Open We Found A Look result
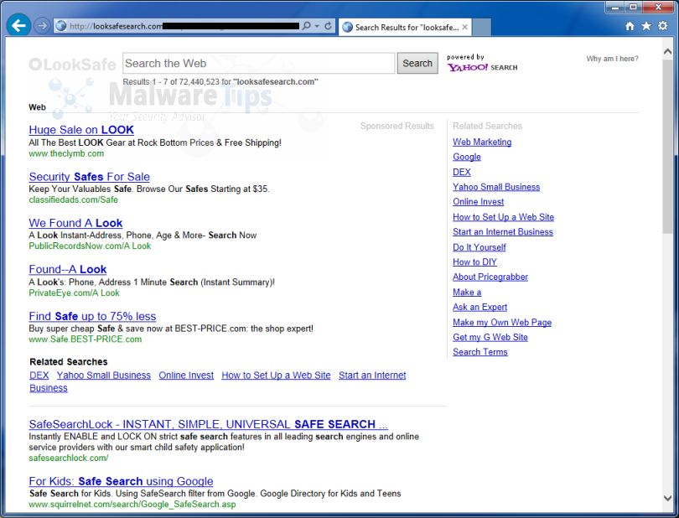The height and width of the screenshot is (518, 679). point(75,223)
